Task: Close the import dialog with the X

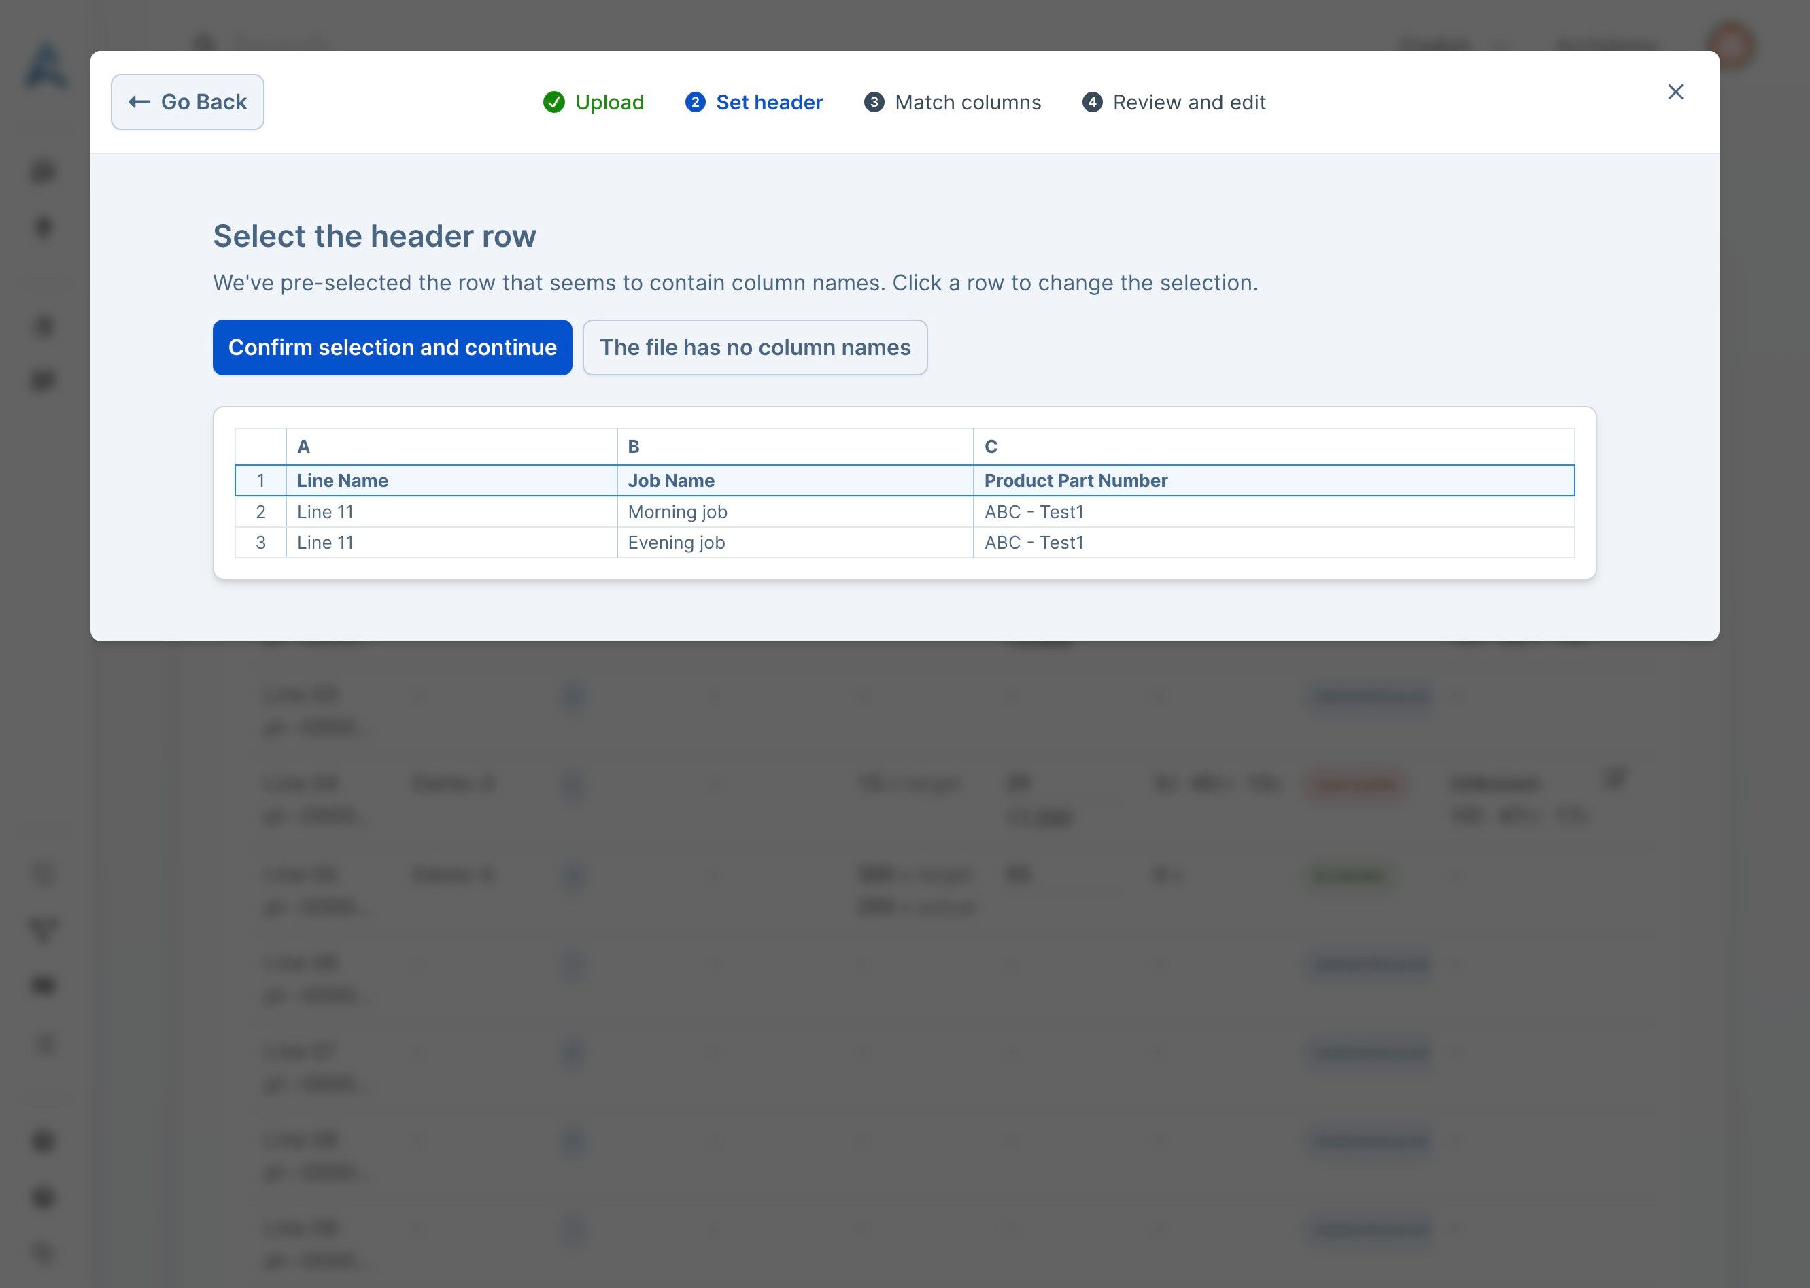Action: pyautogui.click(x=1675, y=92)
